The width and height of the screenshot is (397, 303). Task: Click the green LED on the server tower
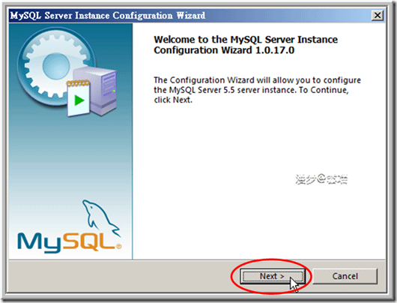(114, 91)
